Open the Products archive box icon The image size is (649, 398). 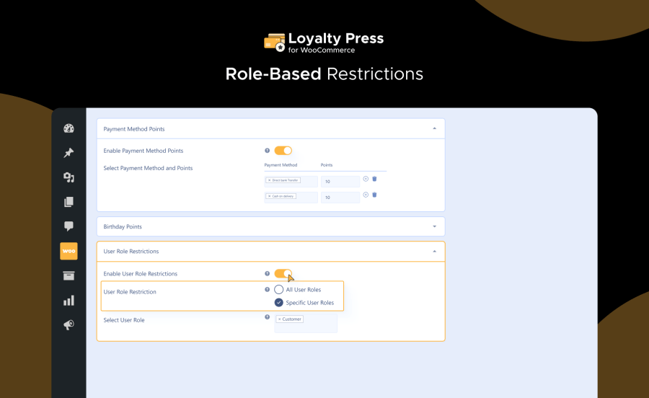point(69,275)
